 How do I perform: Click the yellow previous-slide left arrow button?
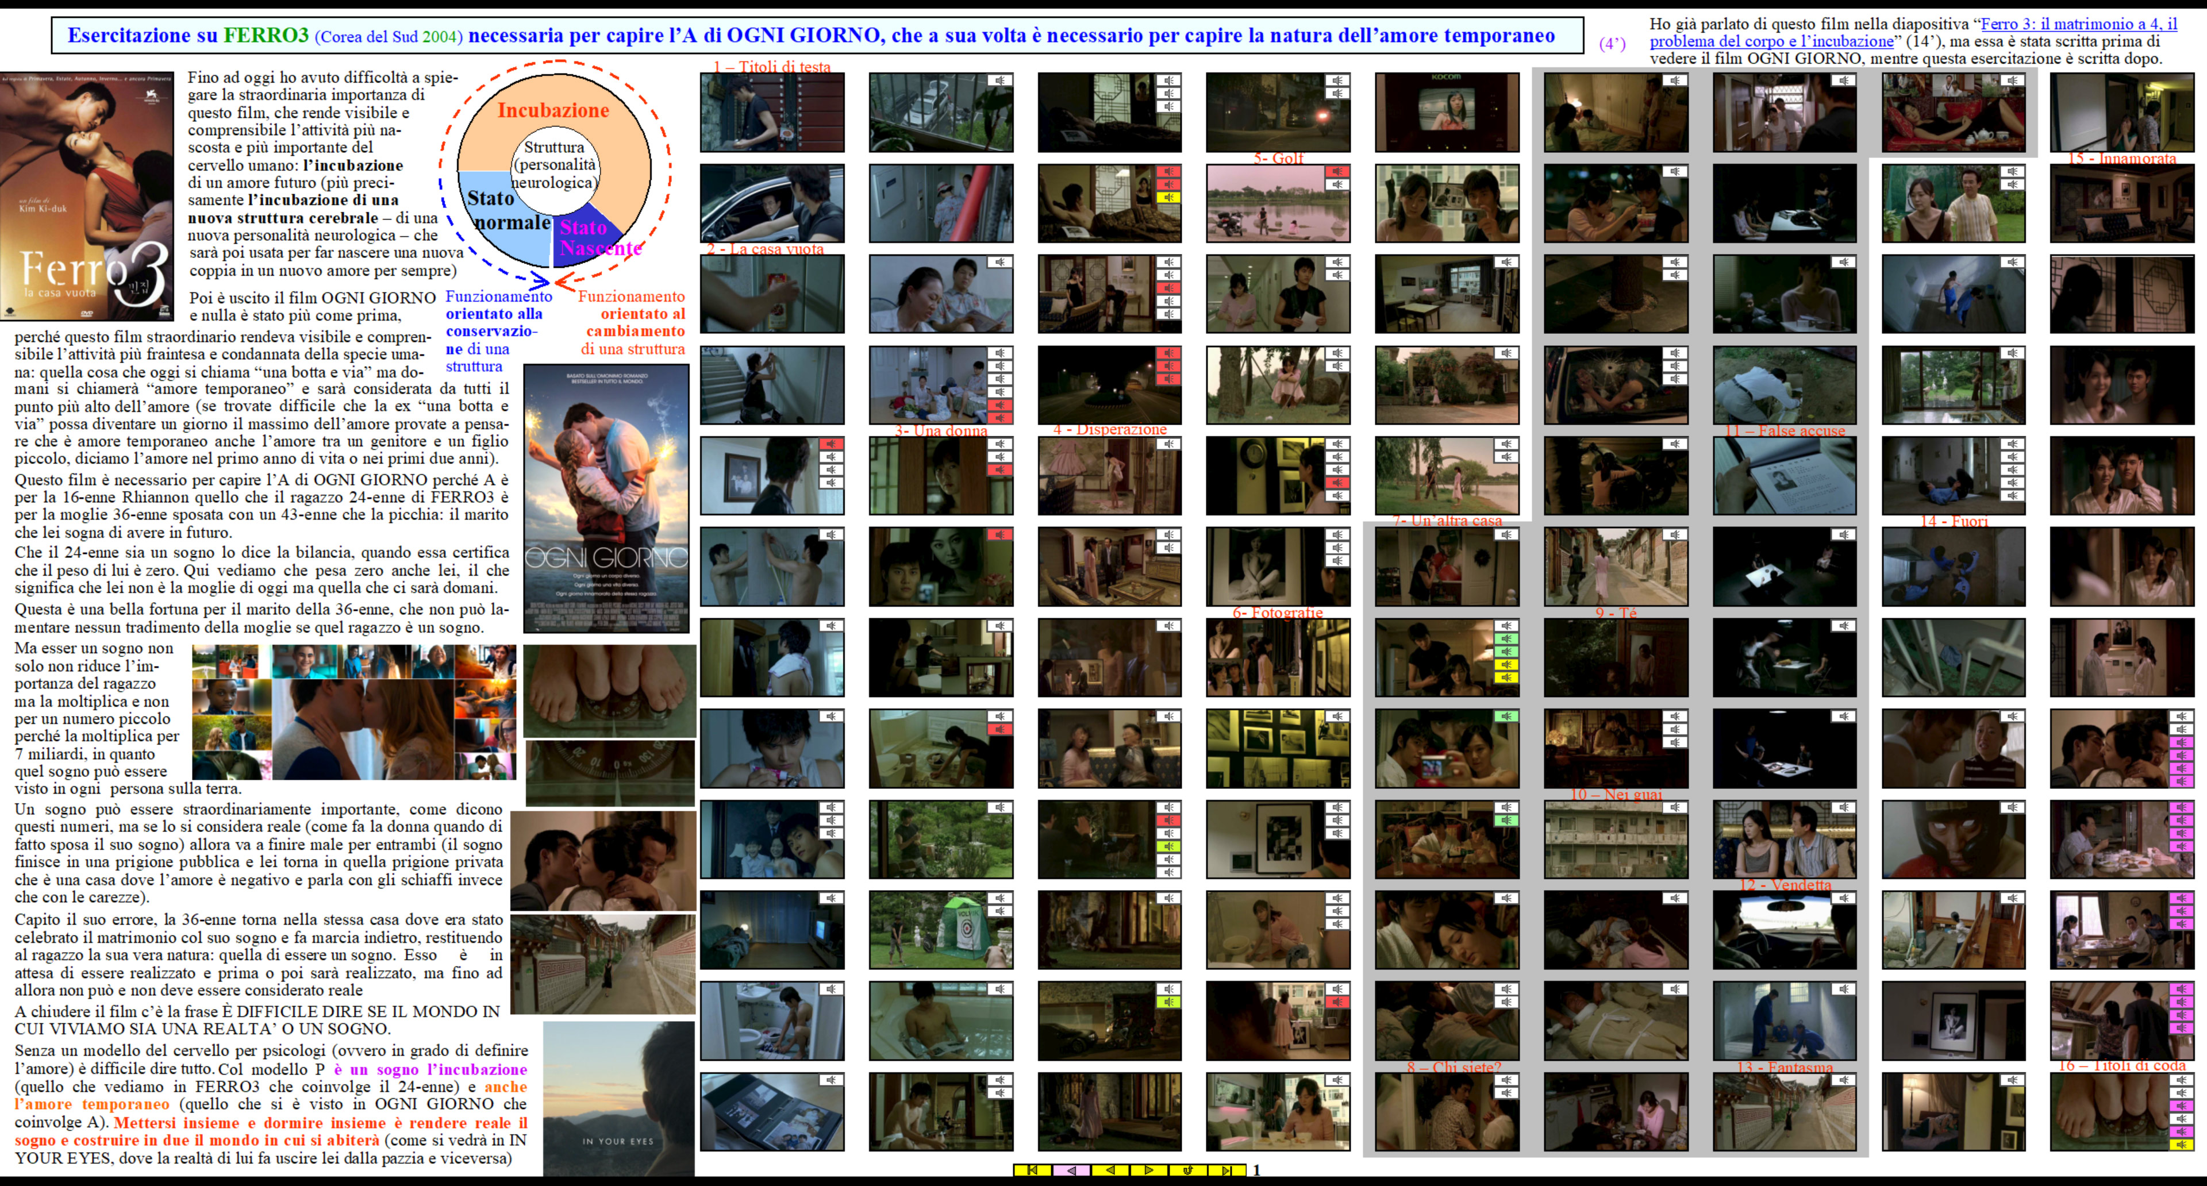[x=1110, y=1170]
